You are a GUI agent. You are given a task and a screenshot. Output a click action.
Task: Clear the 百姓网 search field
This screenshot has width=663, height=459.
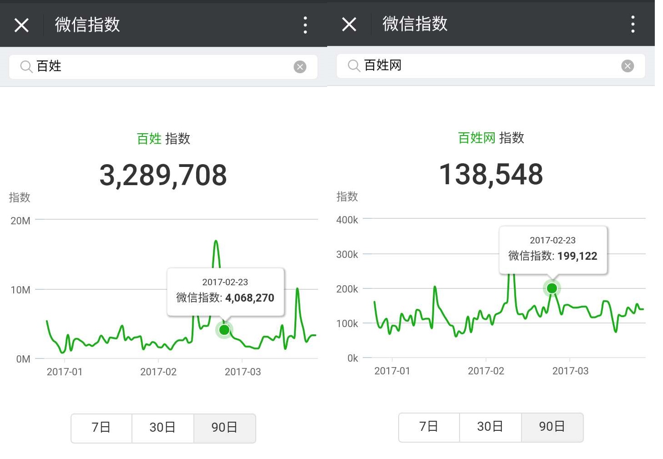tap(628, 66)
